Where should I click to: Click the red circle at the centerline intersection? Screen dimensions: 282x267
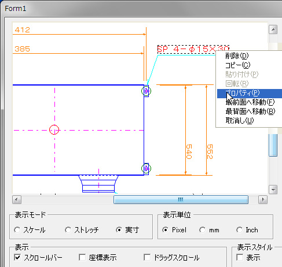coord(54,129)
